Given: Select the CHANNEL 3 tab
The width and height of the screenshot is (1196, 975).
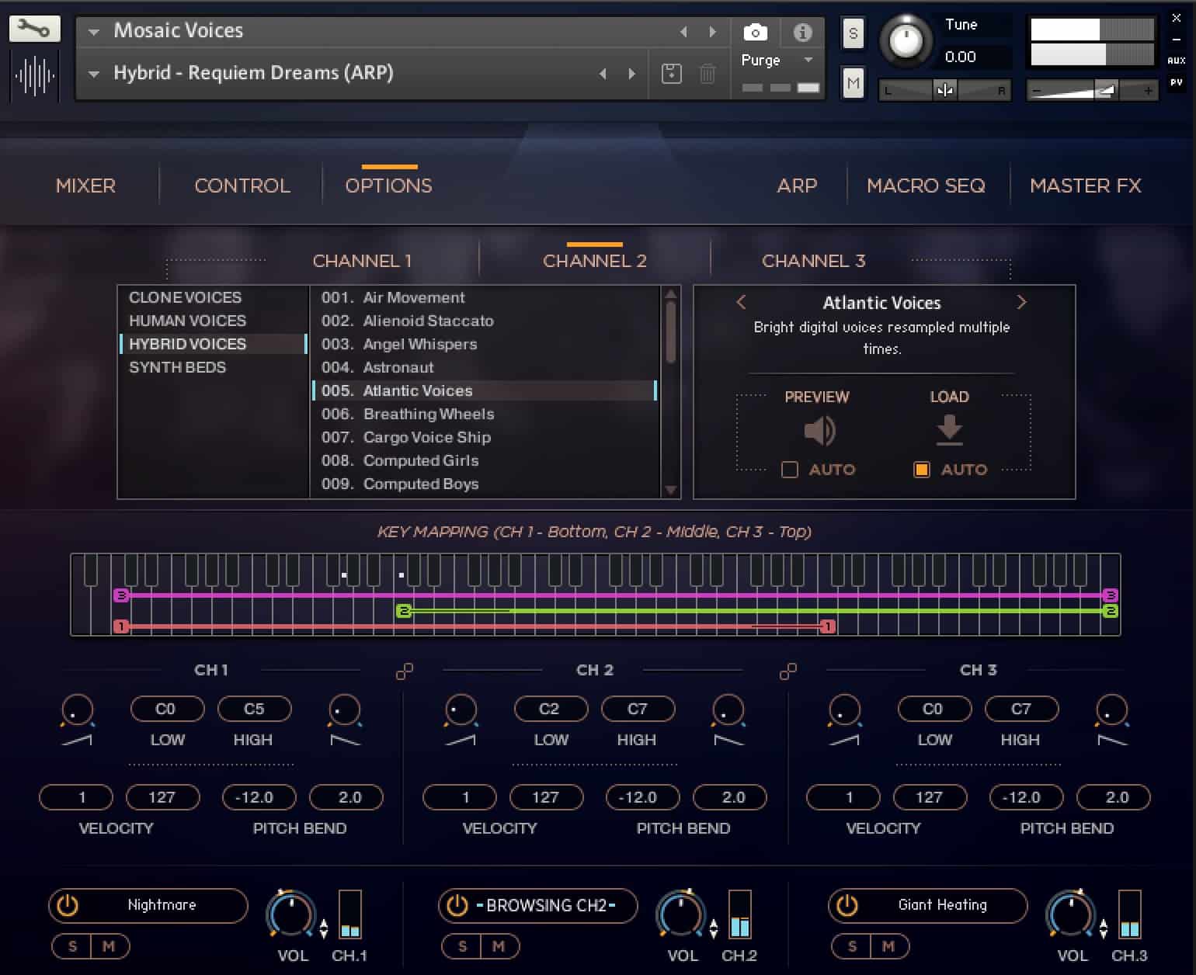Looking at the screenshot, I should 813,261.
